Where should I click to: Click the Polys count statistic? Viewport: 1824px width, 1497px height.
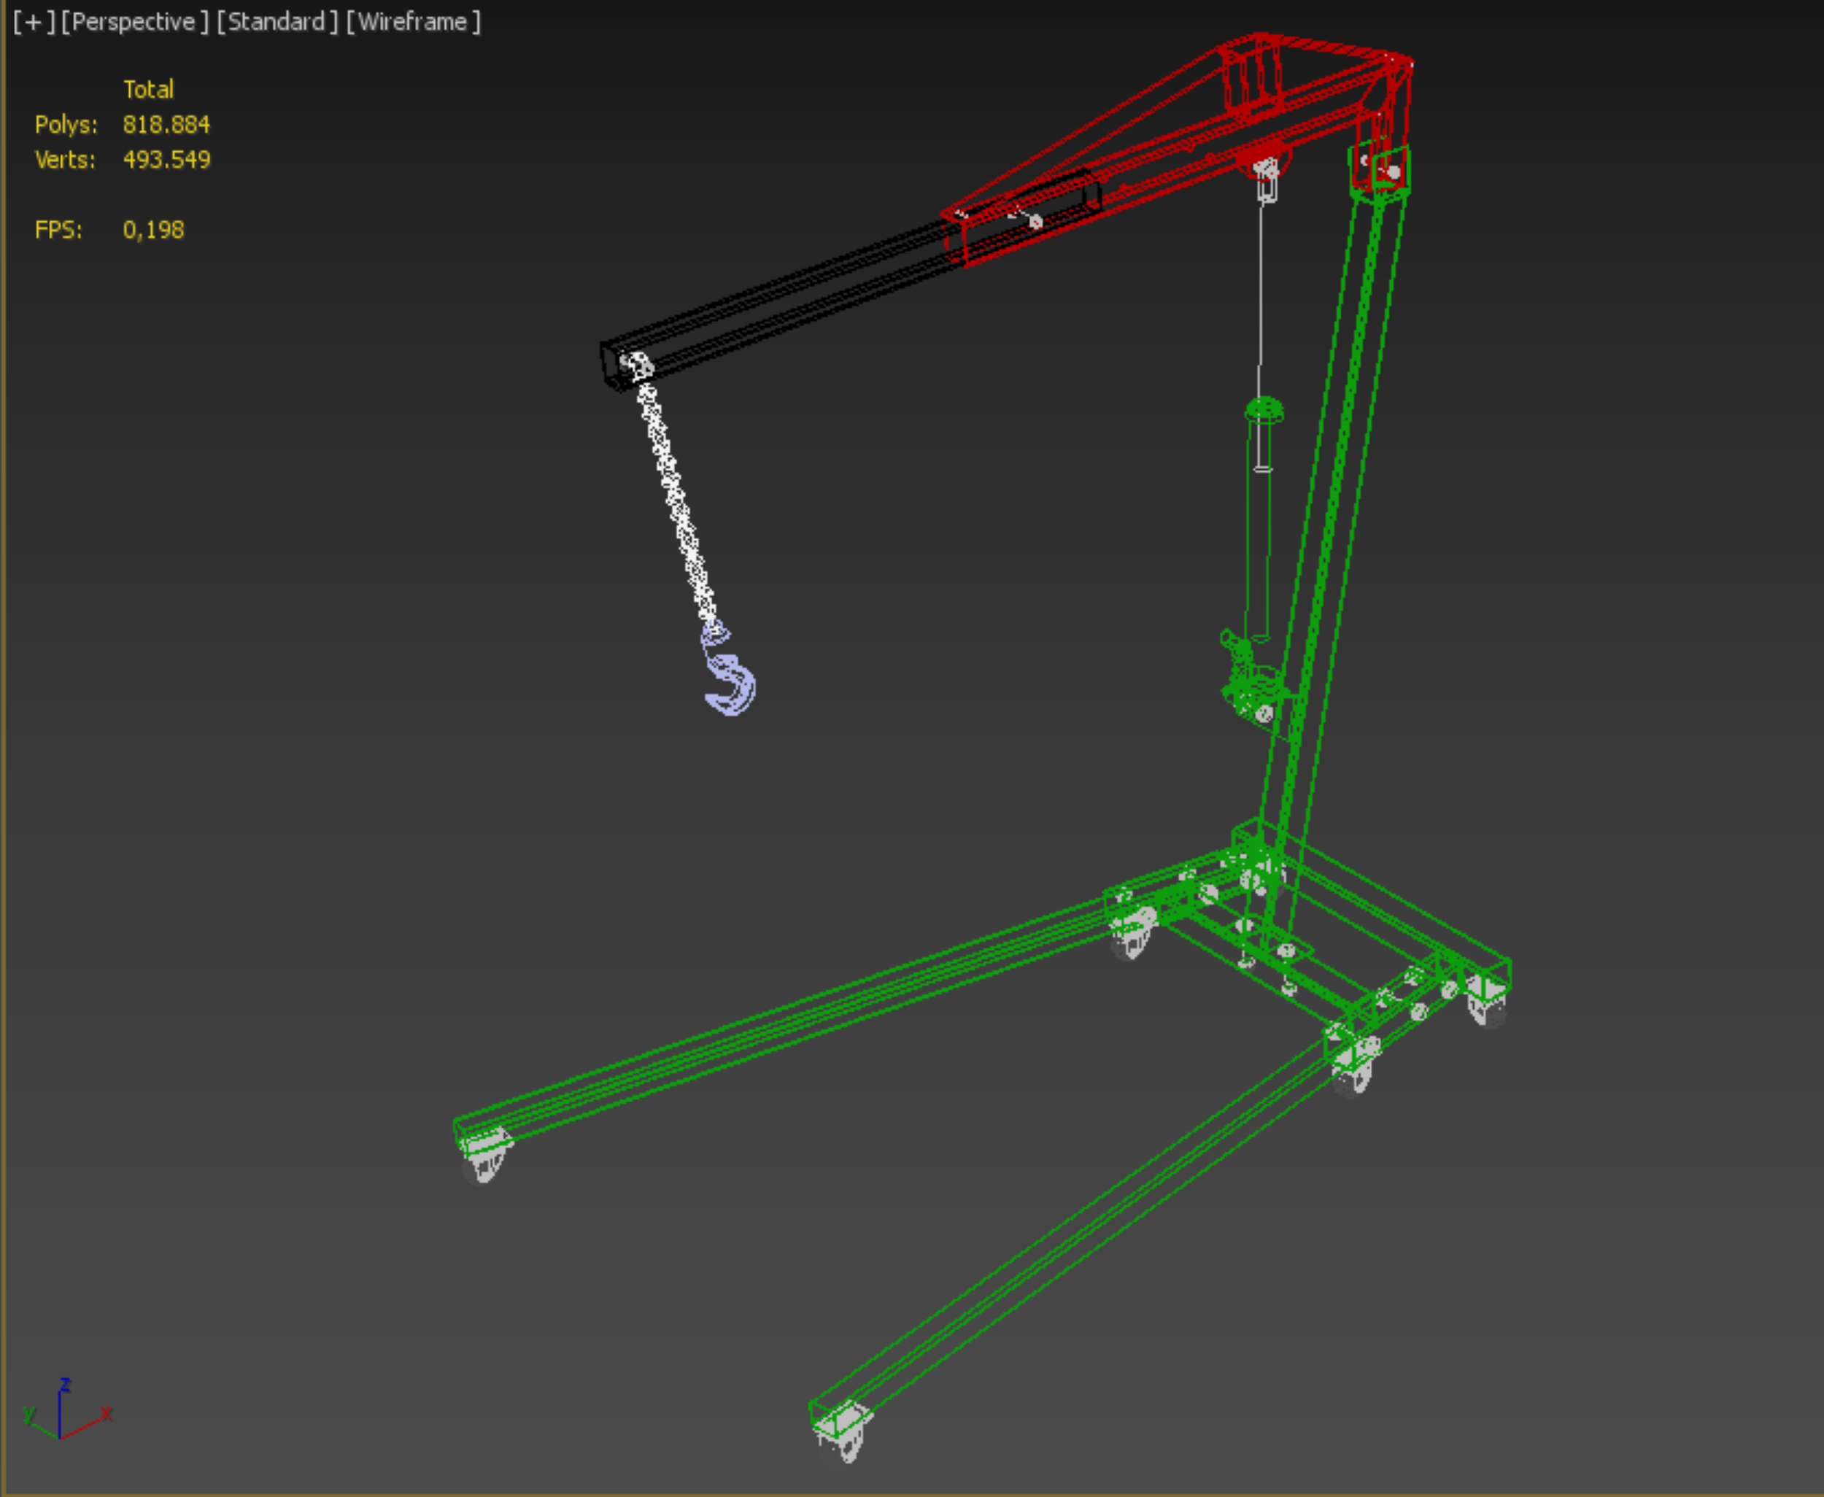coord(166,125)
